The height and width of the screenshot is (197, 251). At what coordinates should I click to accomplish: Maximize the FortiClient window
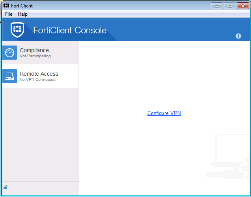click(230, 6)
